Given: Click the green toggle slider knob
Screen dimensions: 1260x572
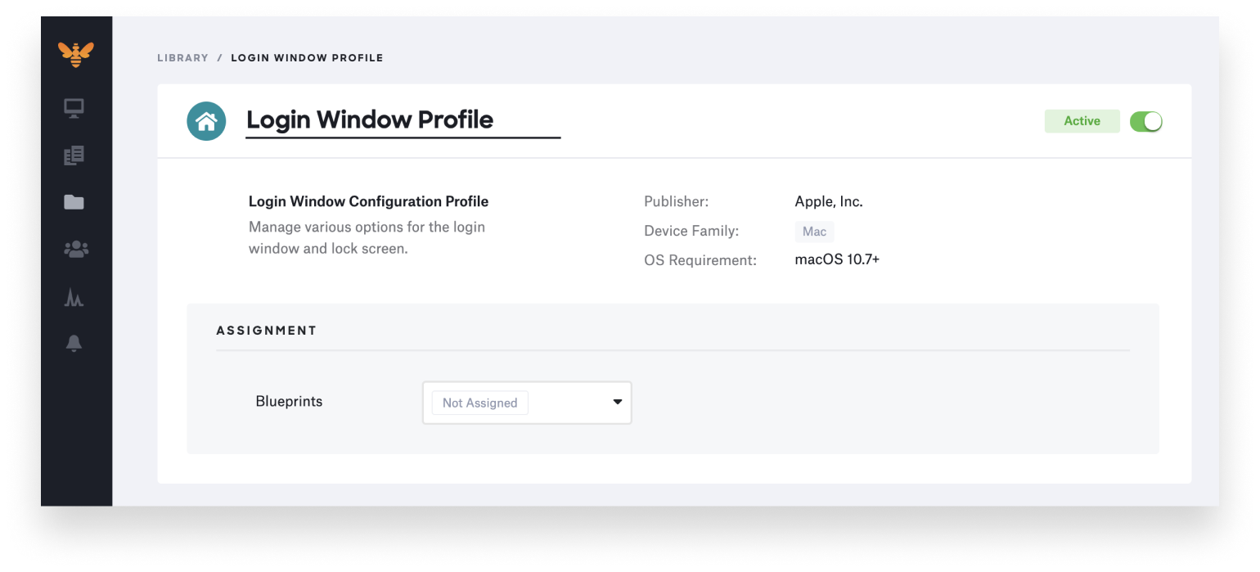Looking at the screenshot, I should click(x=1154, y=120).
